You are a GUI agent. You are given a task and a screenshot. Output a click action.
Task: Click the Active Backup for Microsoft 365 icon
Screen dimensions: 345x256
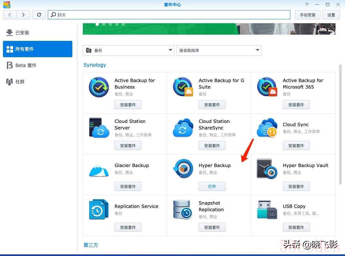click(x=267, y=87)
